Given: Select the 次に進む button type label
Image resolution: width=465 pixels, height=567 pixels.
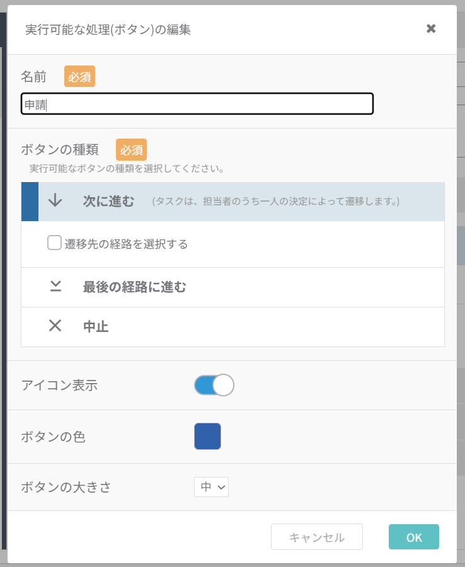Looking at the screenshot, I should tap(108, 202).
